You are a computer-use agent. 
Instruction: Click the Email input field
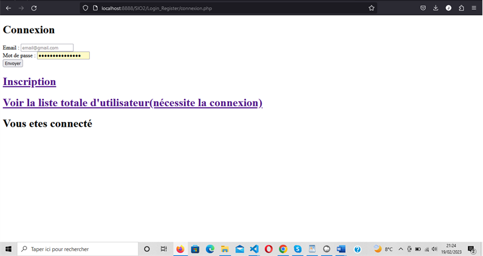pos(47,47)
